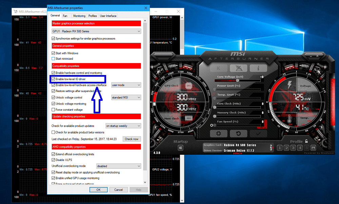Select profile slot 4
This screenshot has width=339, height=204.
coord(300,148)
